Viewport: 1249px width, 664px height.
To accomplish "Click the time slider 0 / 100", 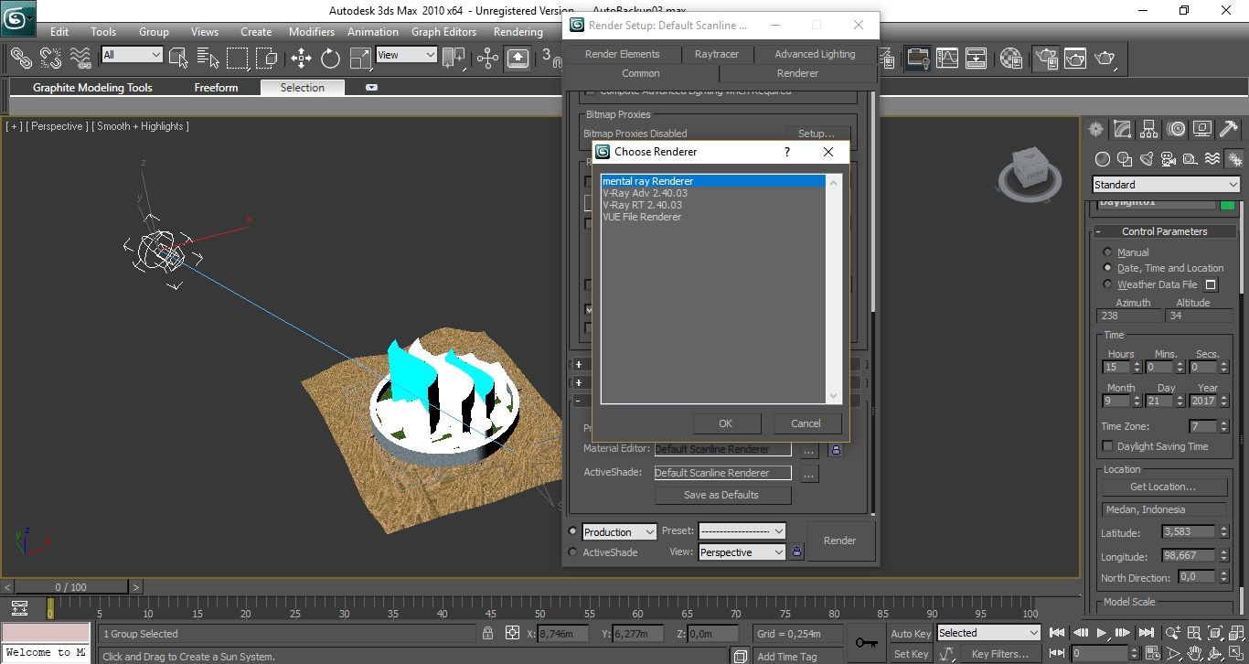I will [71, 587].
